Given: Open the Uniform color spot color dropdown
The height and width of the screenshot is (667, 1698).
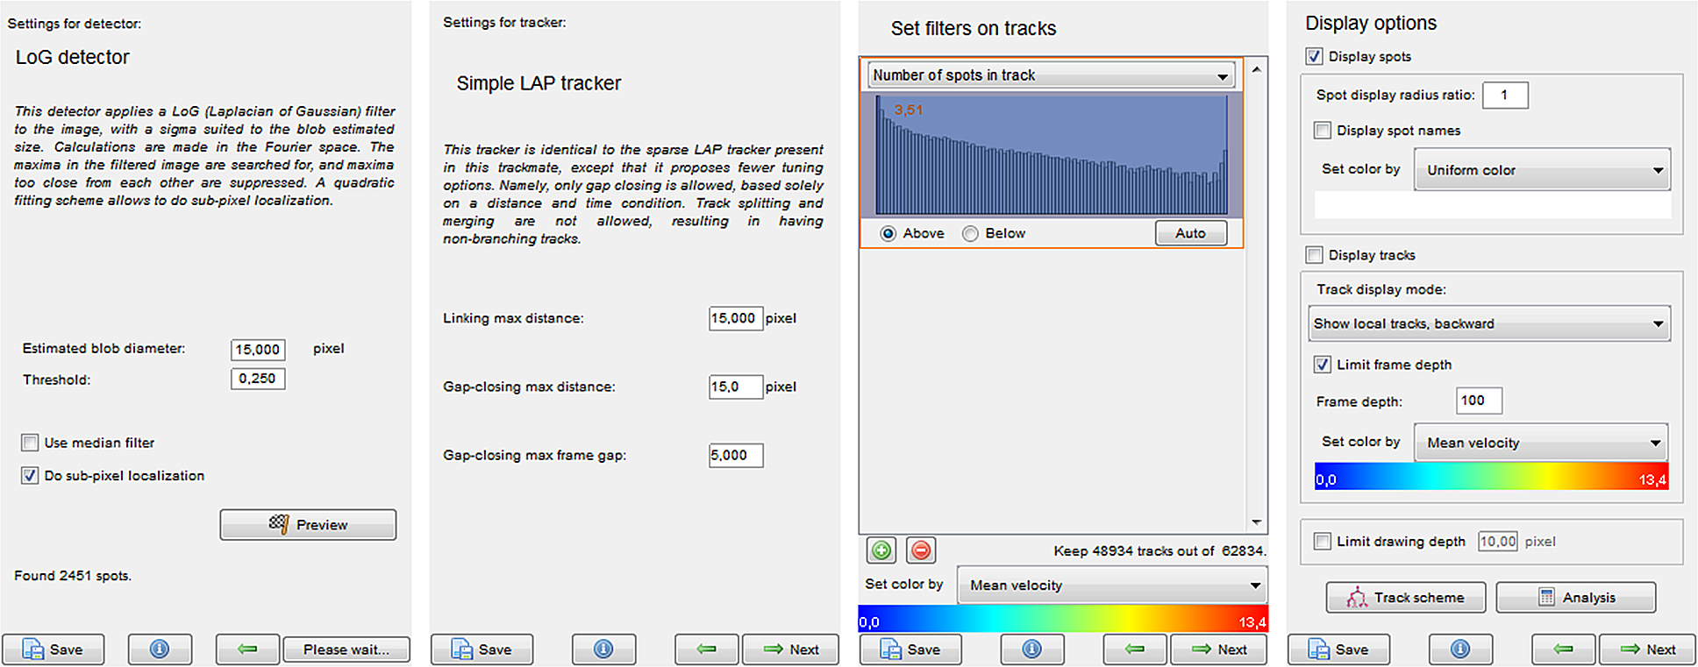Looking at the screenshot, I should (x=1542, y=170).
